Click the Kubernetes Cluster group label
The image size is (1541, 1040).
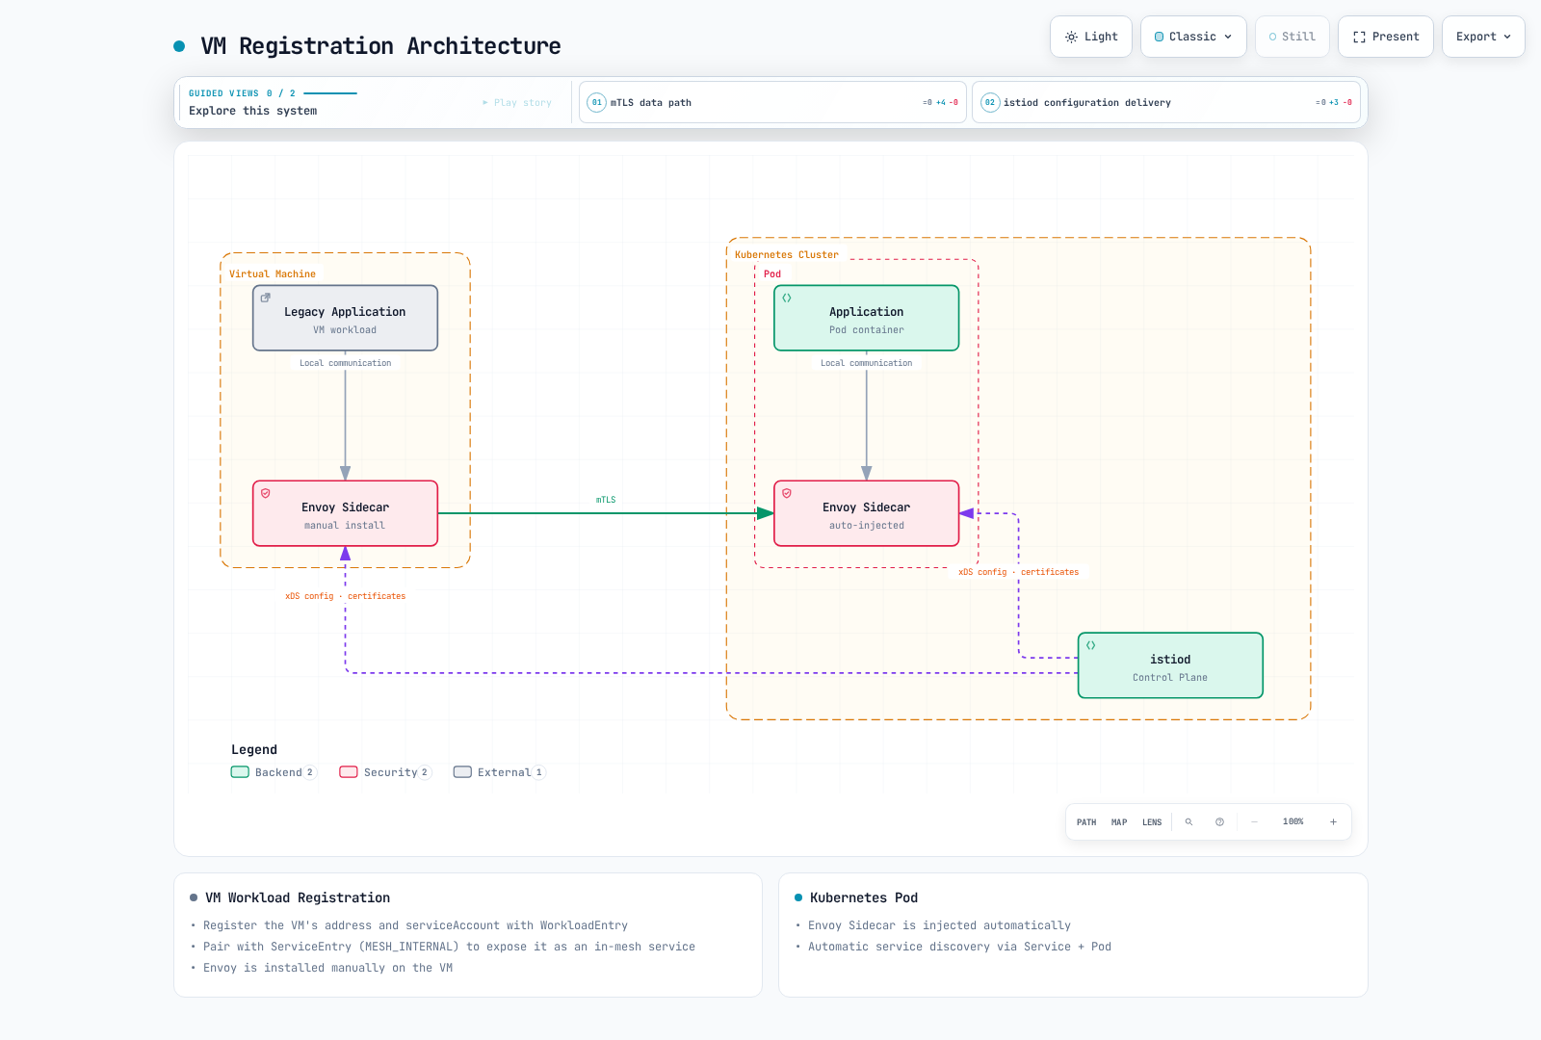click(787, 255)
